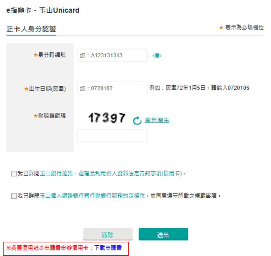Toggle ID number visibility with eye icon
This screenshot has width=271, height=256.
[x=157, y=55]
